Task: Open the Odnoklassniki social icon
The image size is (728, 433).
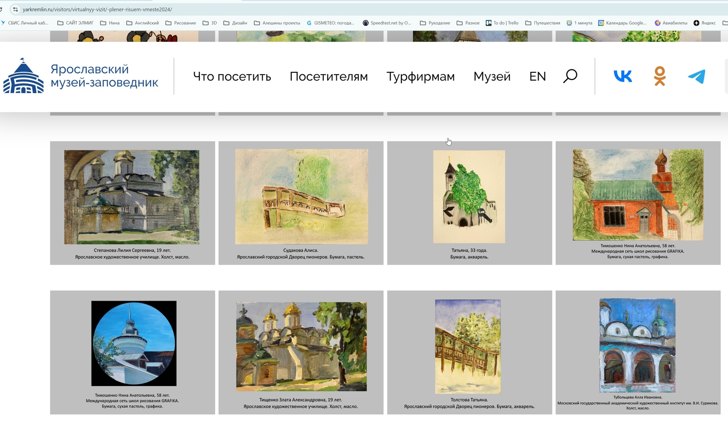Action: pyautogui.click(x=659, y=76)
